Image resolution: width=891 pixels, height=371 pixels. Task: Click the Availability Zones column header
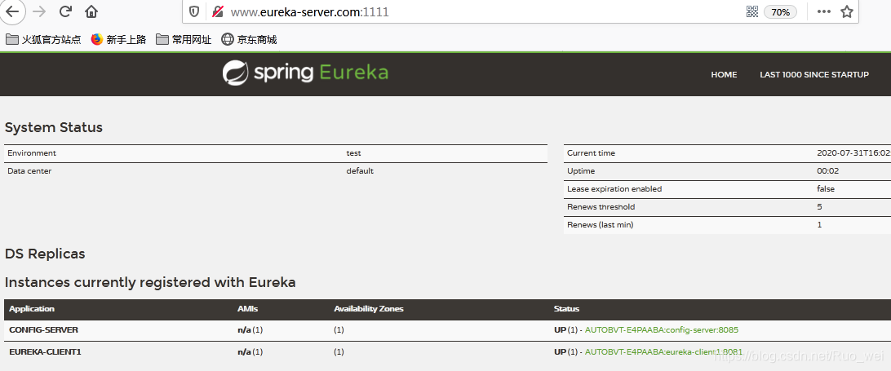click(369, 308)
